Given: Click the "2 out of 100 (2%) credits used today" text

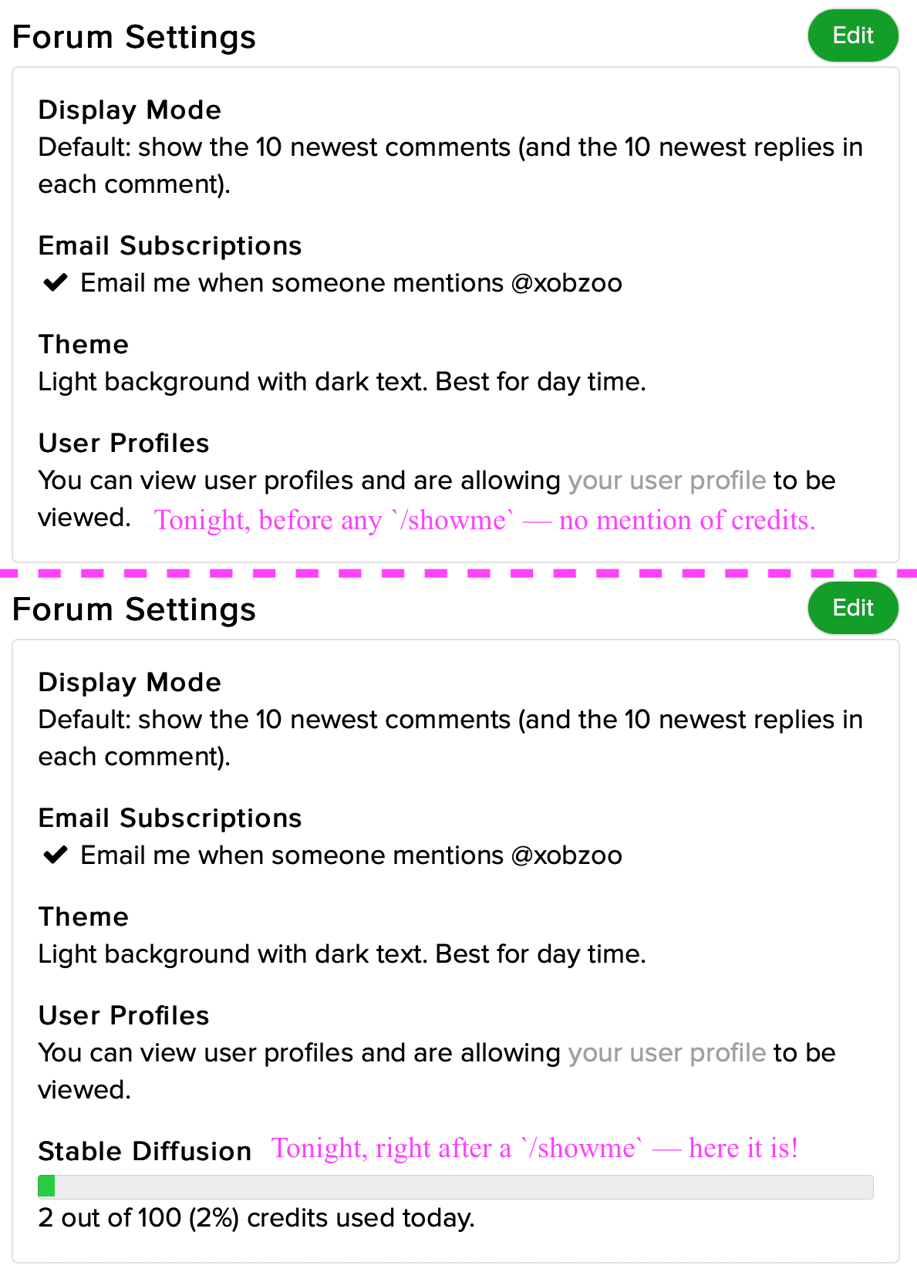Looking at the screenshot, I should (x=256, y=1218).
